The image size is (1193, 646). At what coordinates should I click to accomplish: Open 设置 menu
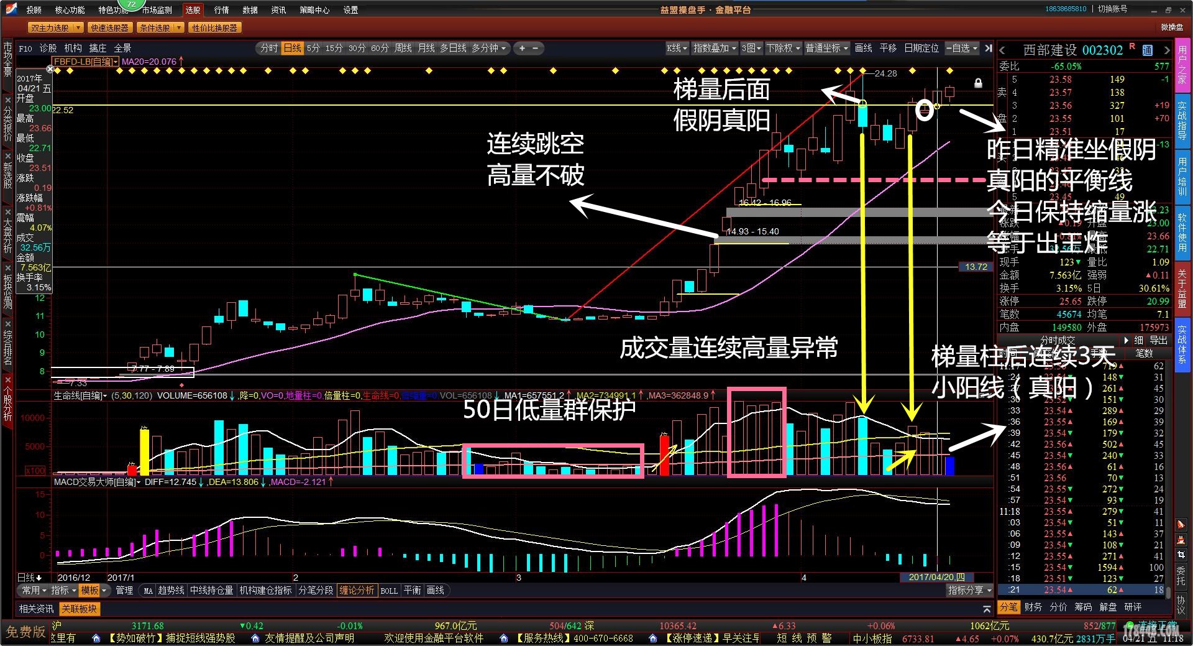(351, 10)
